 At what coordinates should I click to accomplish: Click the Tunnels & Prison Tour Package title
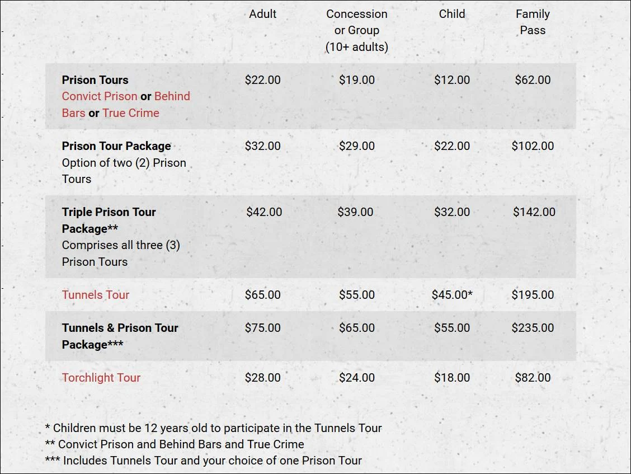click(x=120, y=336)
